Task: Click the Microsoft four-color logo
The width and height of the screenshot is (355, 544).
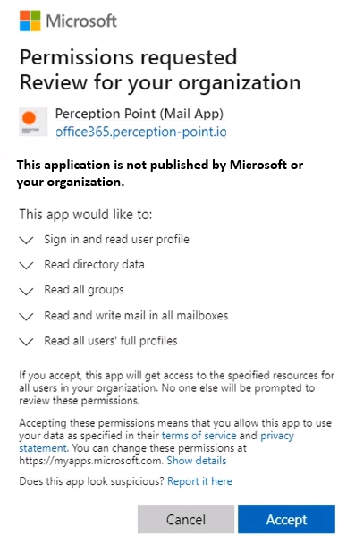Action: (30, 21)
